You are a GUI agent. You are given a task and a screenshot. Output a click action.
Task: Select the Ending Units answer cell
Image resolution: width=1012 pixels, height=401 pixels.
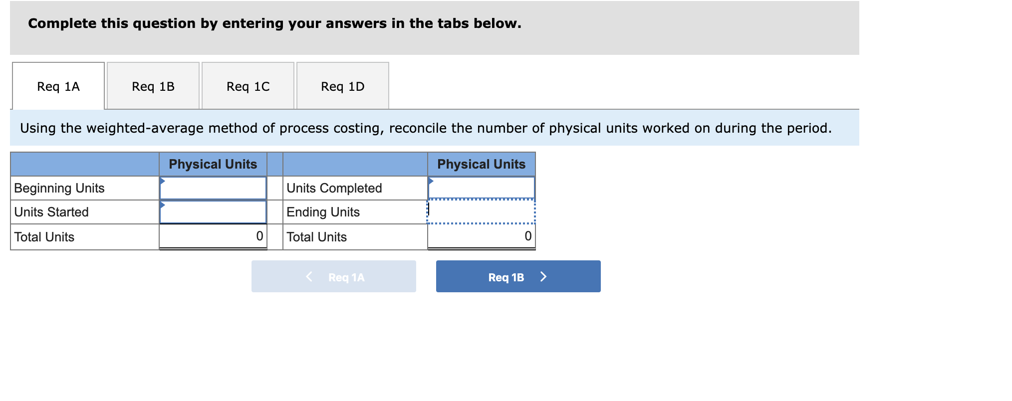pyautogui.click(x=481, y=211)
